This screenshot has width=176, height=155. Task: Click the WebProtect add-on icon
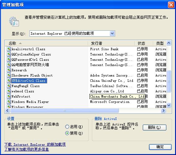click(9, 96)
